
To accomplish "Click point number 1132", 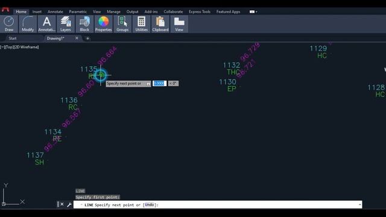I will (x=232, y=65).
